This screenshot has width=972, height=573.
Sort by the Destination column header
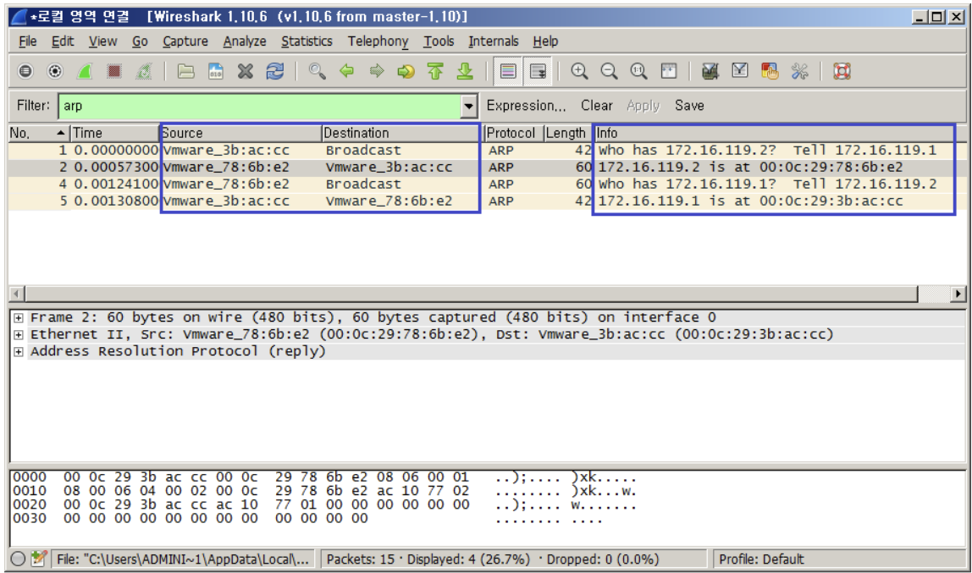click(x=401, y=133)
